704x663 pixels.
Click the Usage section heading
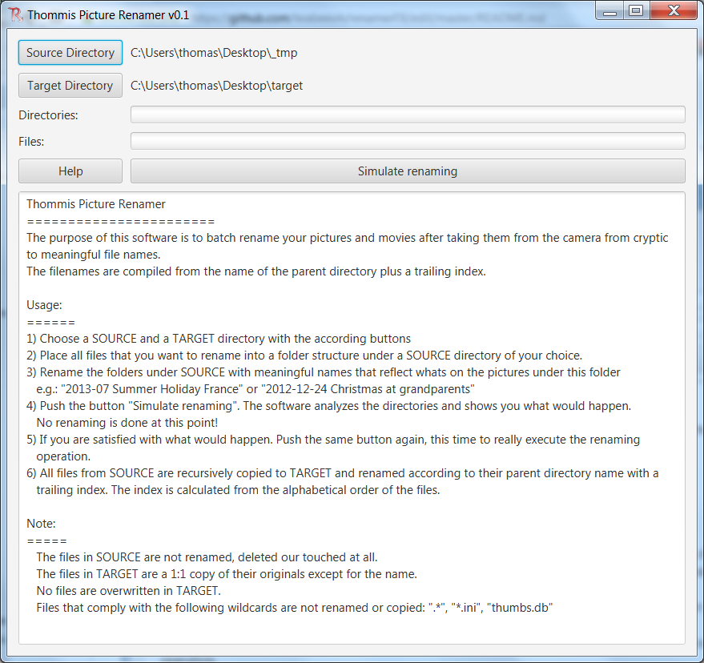[42, 304]
